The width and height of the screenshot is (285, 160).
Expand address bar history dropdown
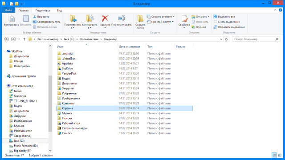tap(221, 39)
